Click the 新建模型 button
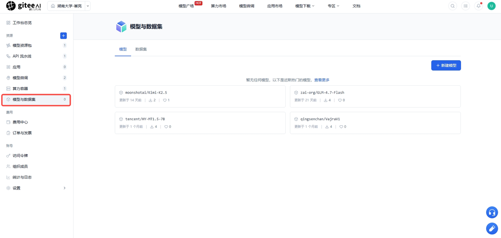This screenshot has width=501, height=238. [x=446, y=65]
